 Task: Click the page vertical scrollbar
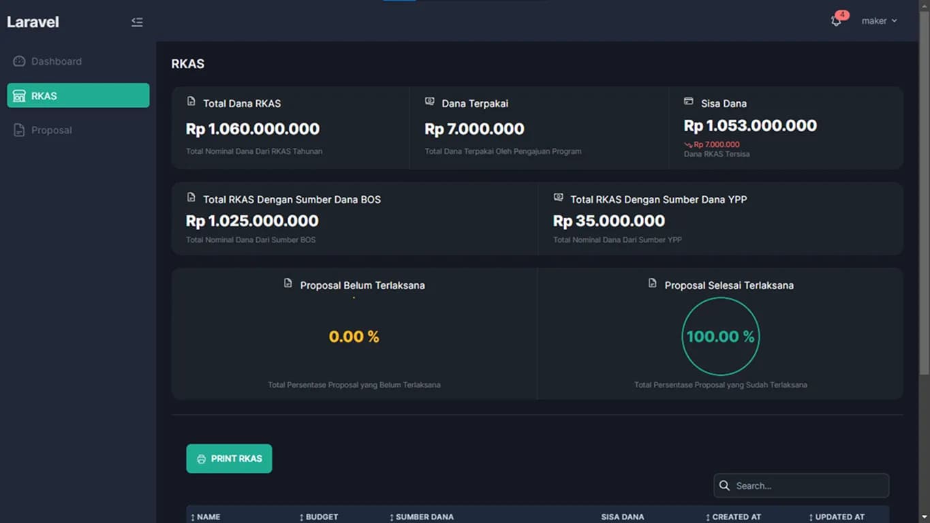[x=924, y=204]
